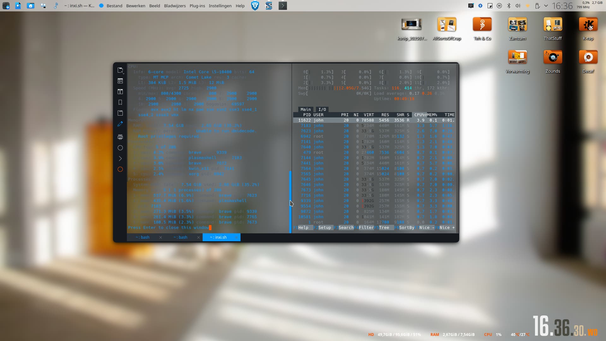
Task: Expand the hidden system tray icons arrow
Action: [546, 6]
